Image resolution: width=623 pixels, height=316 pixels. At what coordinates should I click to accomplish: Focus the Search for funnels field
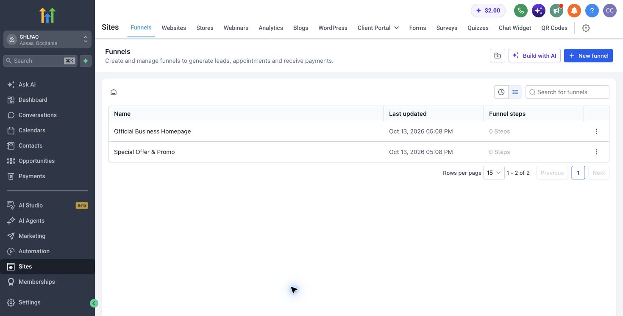click(567, 92)
